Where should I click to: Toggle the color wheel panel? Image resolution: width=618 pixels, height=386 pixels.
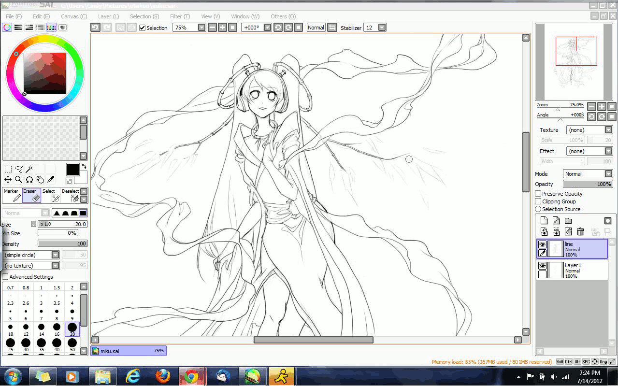[7, 28]
